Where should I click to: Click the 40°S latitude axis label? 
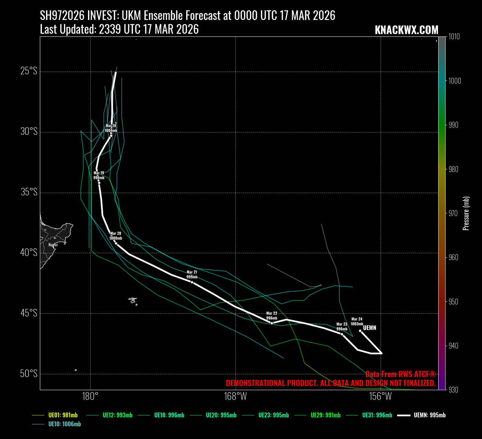(29, 253)
